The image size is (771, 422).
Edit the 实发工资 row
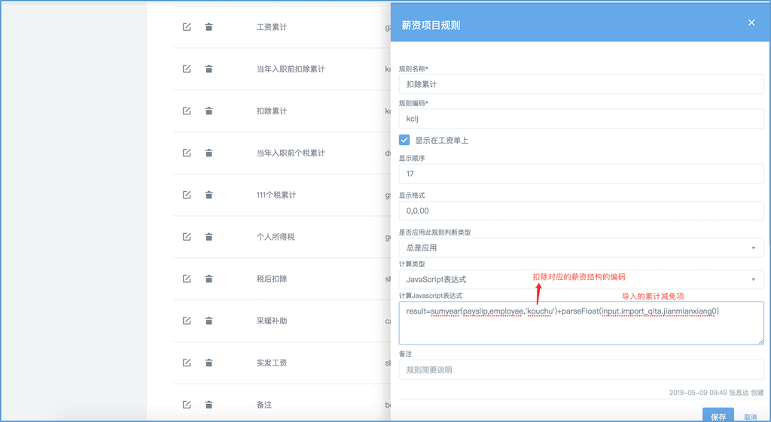[x=187, y=363]
